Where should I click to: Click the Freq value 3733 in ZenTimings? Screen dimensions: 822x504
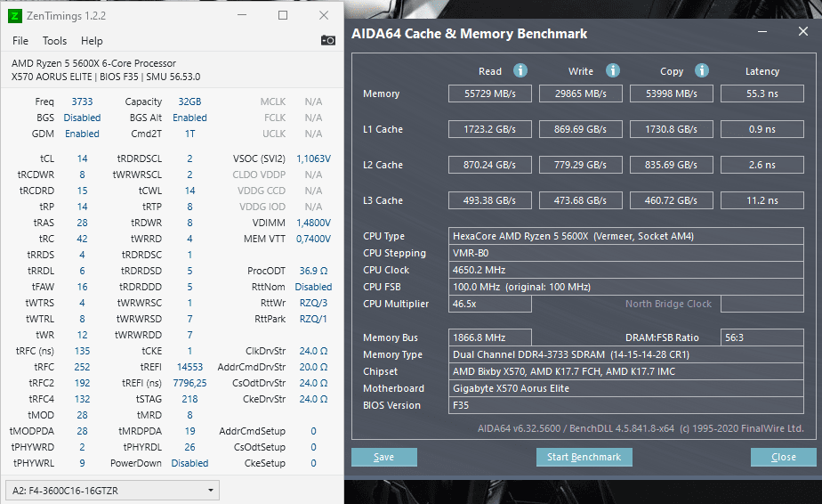(x=83, y=102)
